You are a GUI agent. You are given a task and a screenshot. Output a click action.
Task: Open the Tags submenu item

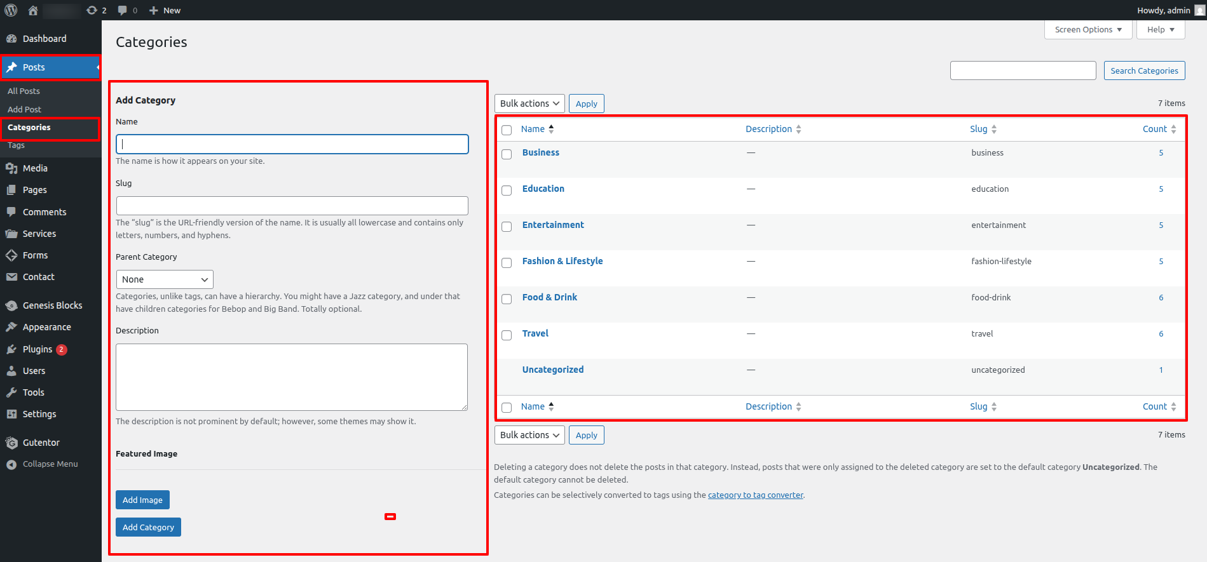pos(17,145)
